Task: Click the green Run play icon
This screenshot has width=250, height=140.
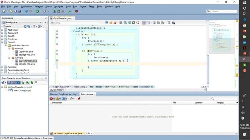Action: tap(69, 11)
